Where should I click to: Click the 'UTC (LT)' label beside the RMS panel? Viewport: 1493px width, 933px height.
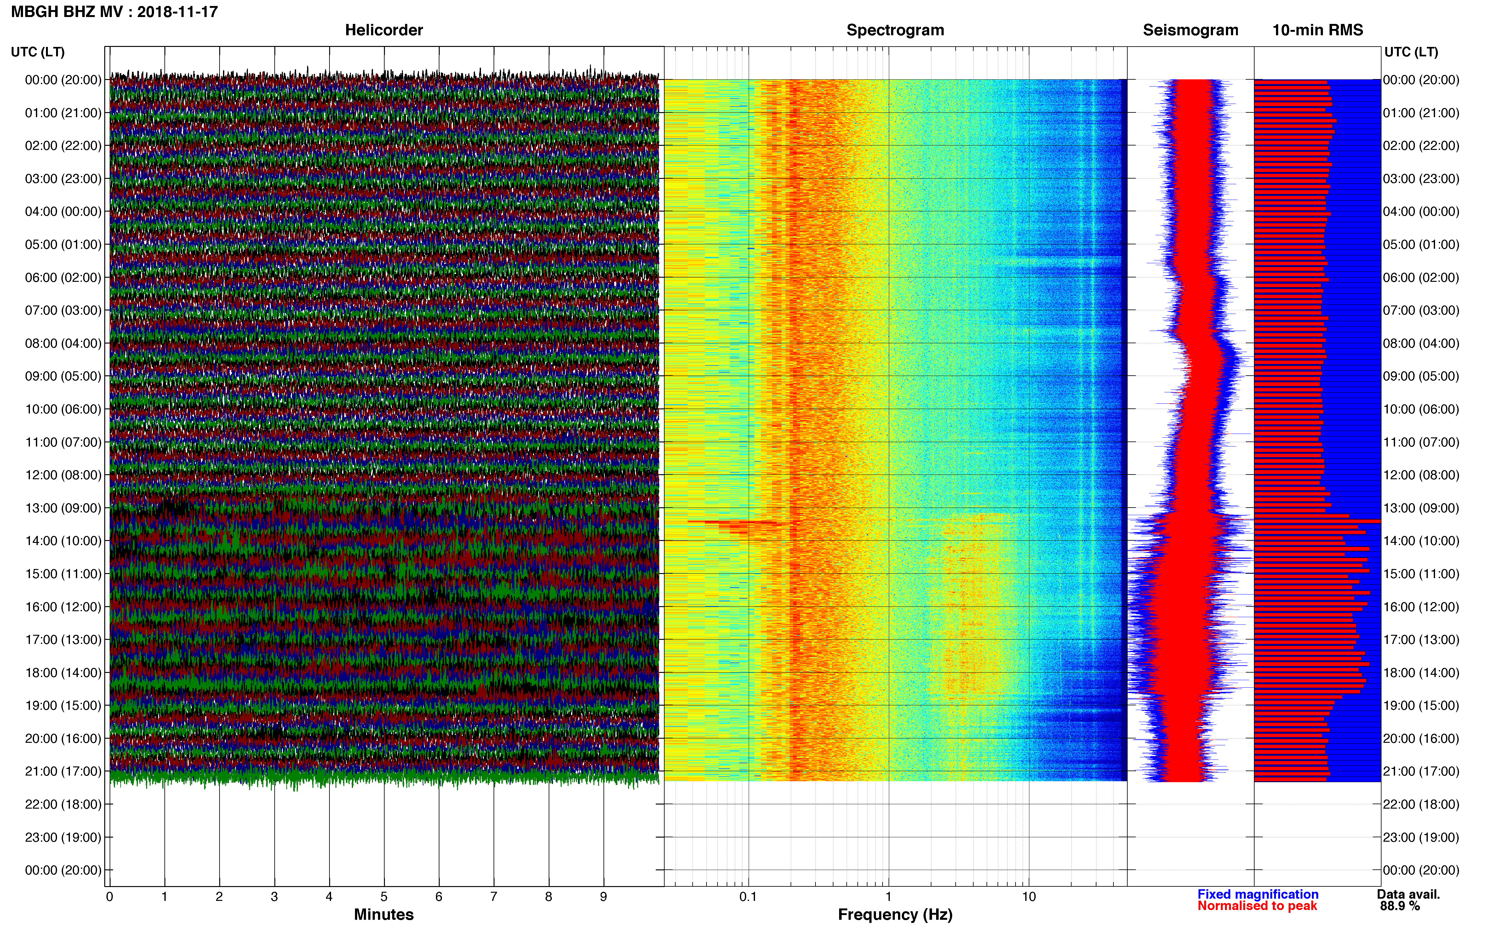point(1411,52)
